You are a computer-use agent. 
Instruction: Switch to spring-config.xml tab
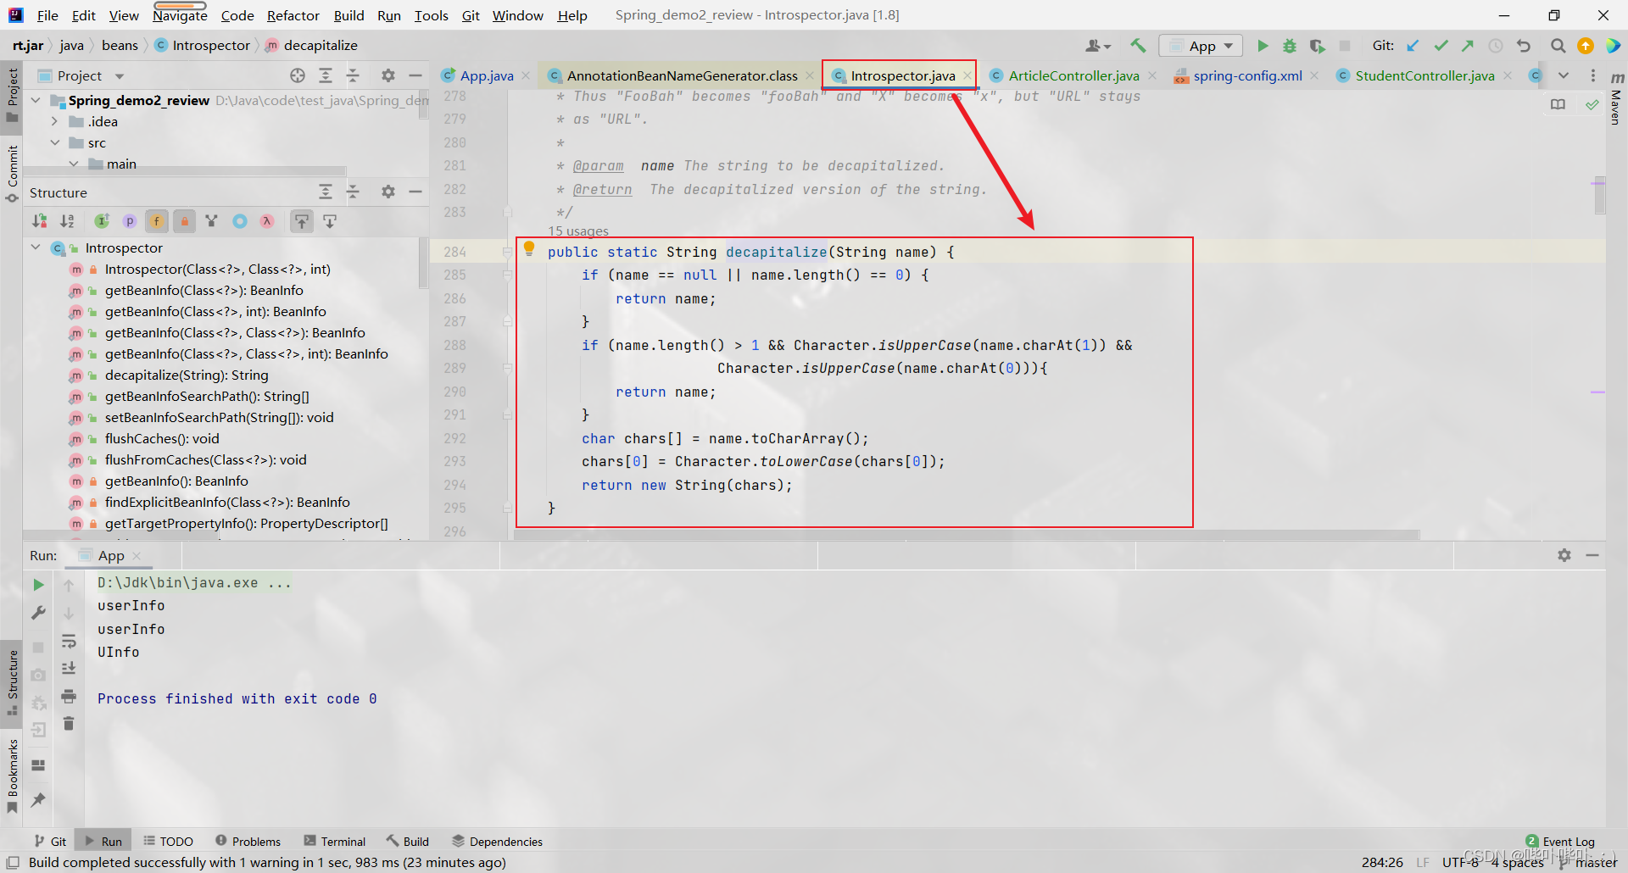point(1246,75)
